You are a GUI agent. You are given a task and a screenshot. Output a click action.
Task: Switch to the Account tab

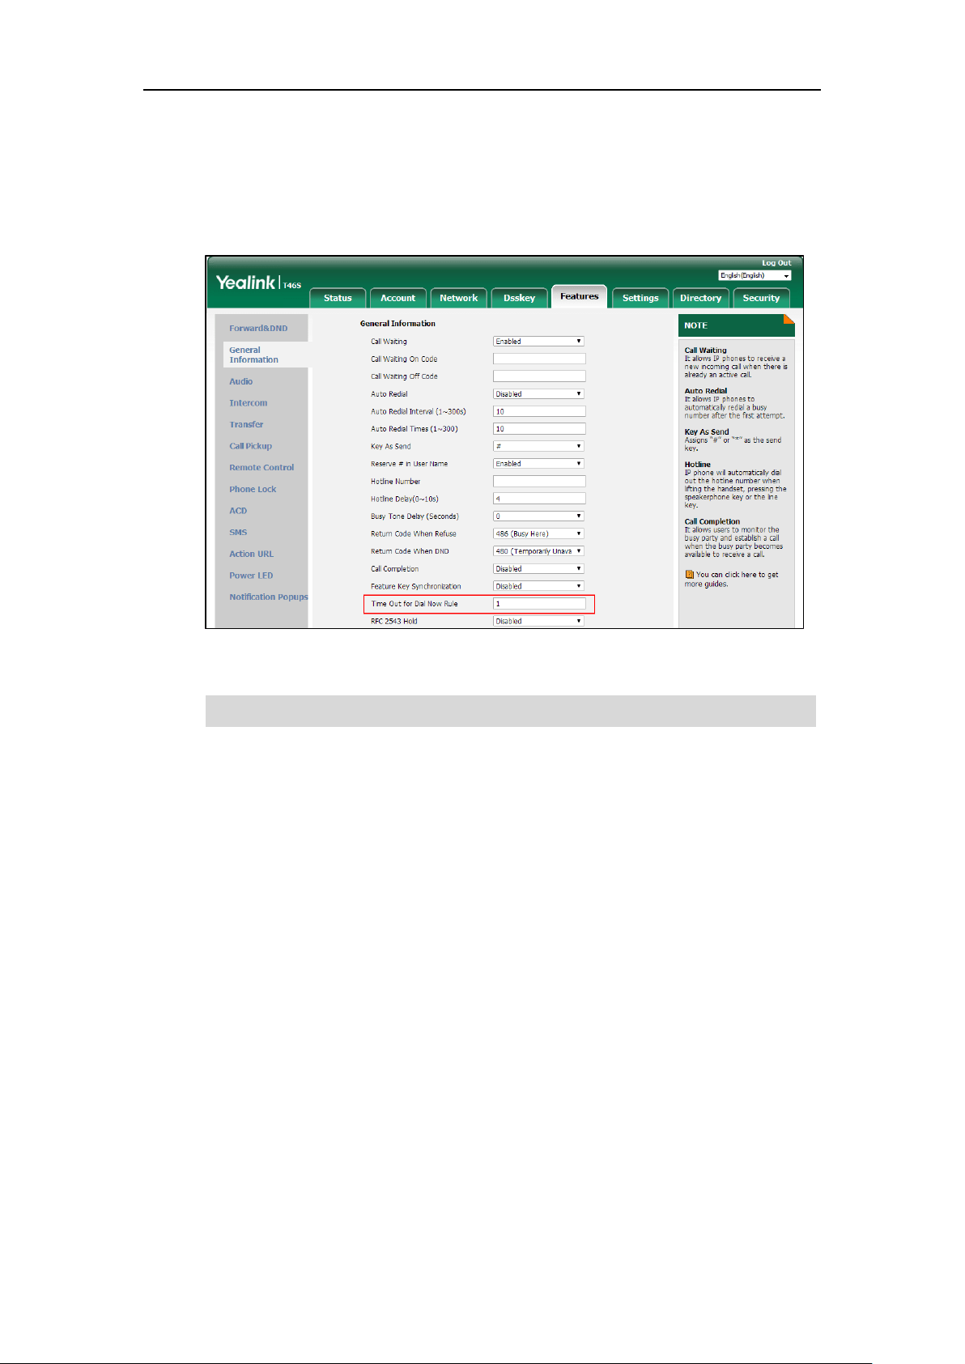[x=397, y=298]
